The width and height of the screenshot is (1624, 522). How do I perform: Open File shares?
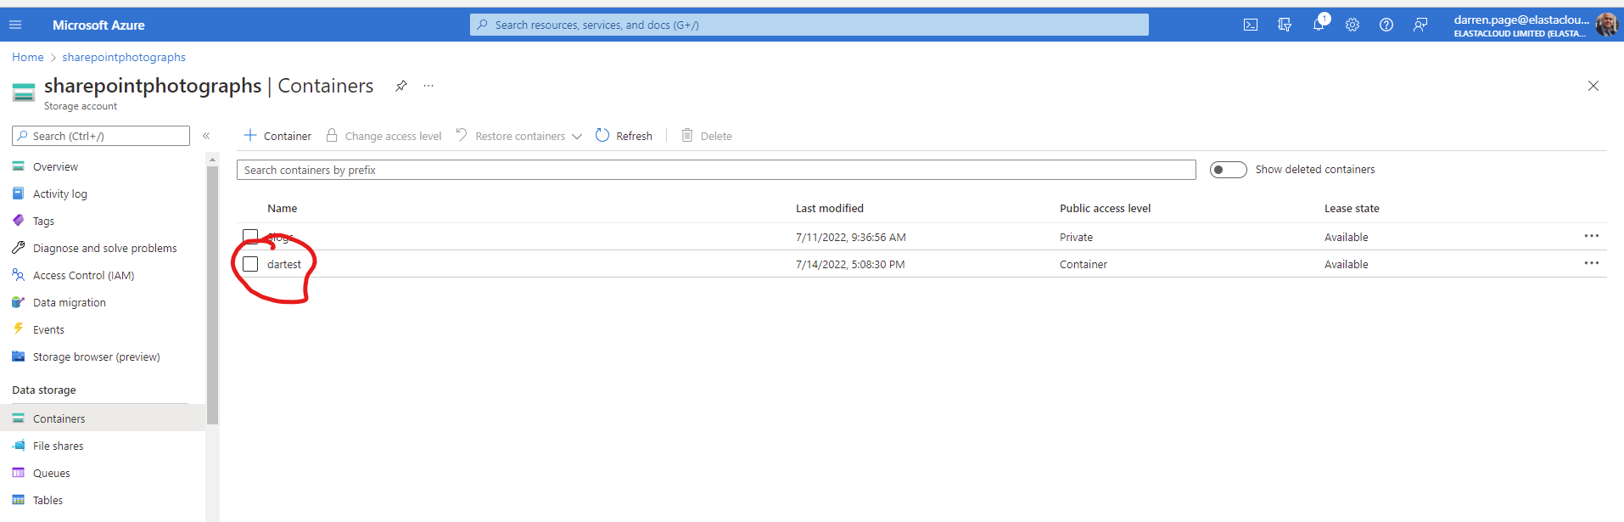58,446
